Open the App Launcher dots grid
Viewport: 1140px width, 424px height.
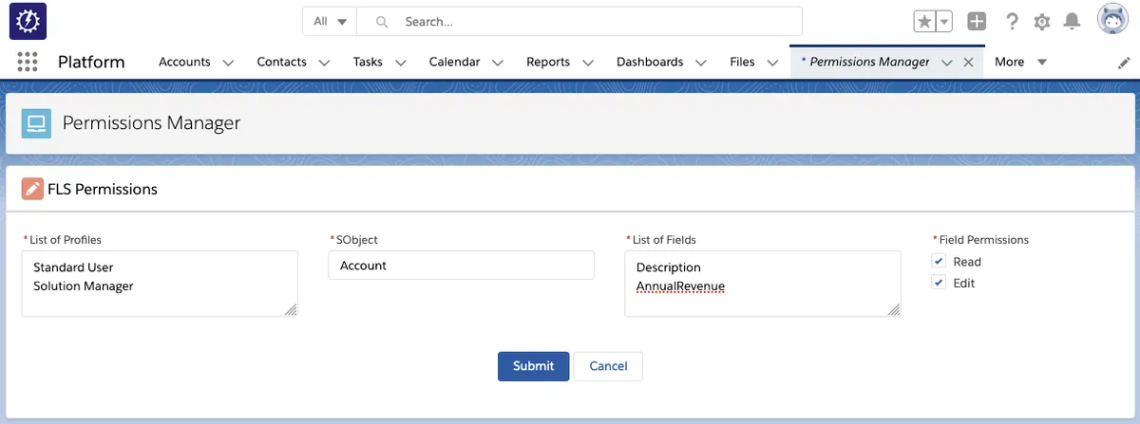tap(28, 62)
